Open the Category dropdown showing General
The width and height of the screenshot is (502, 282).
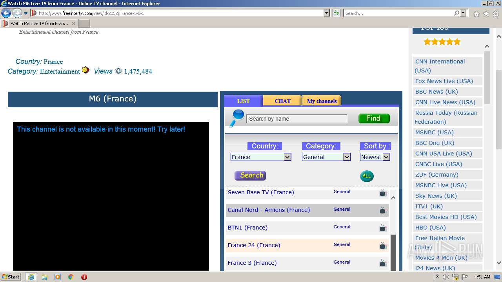point(326,157)
